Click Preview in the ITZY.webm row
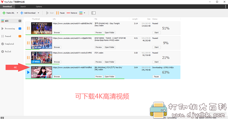The width and height of the screenshot is (228, 119). tap(99, 62)
